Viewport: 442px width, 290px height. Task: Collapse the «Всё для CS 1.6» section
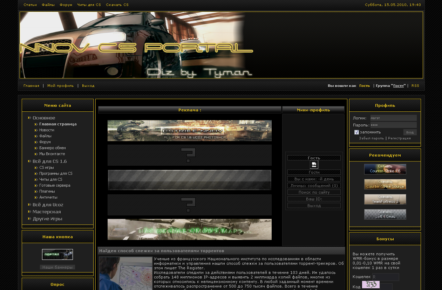[x=49, y=161]
